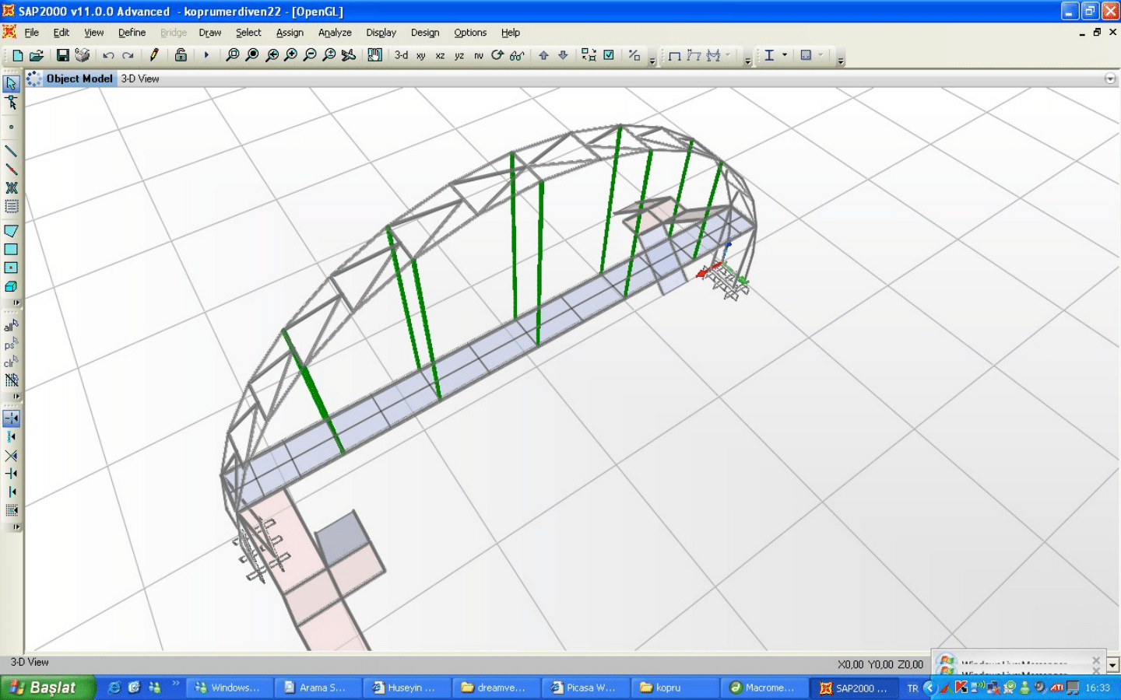Toggle snap to perpendicular

[11, 474]
